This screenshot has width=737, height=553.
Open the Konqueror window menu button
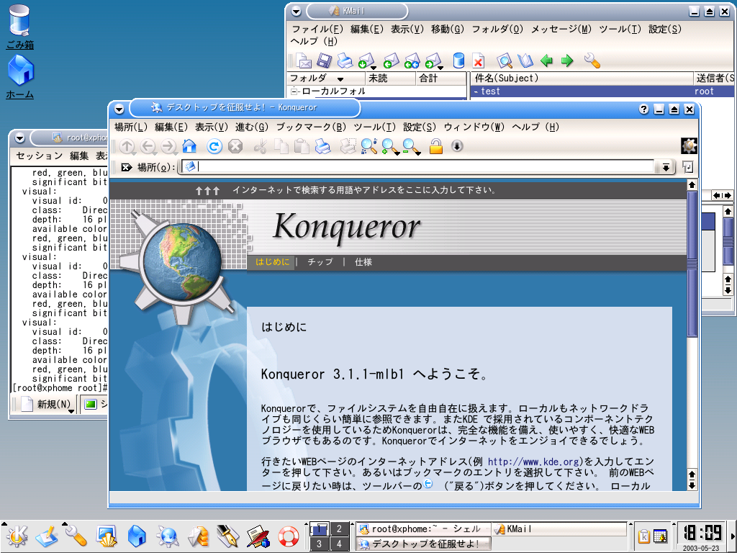[x=119, y=109]
